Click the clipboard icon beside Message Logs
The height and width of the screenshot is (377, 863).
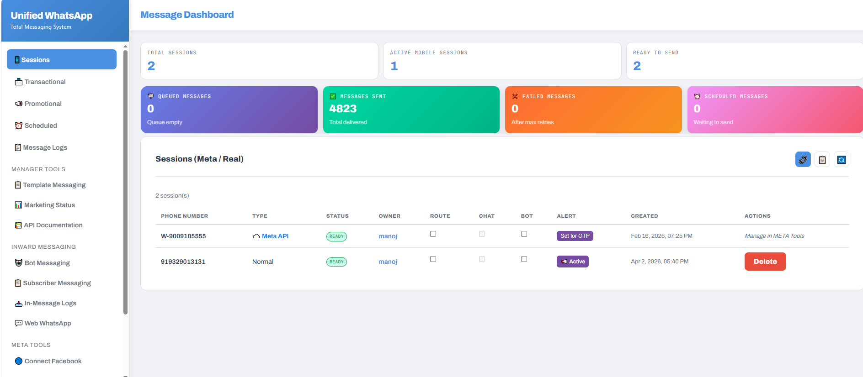point(18,147)
